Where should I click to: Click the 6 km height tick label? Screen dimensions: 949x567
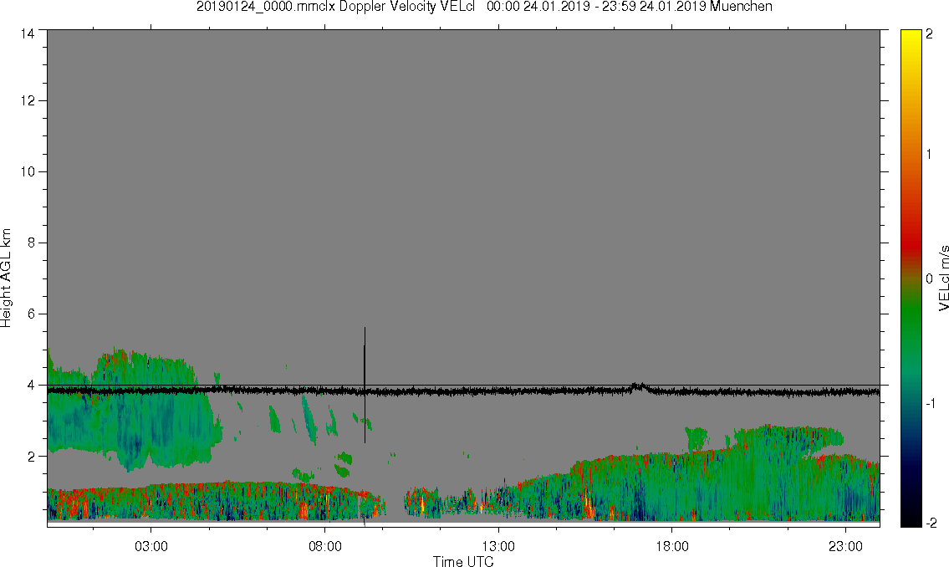tap(32, 314)
